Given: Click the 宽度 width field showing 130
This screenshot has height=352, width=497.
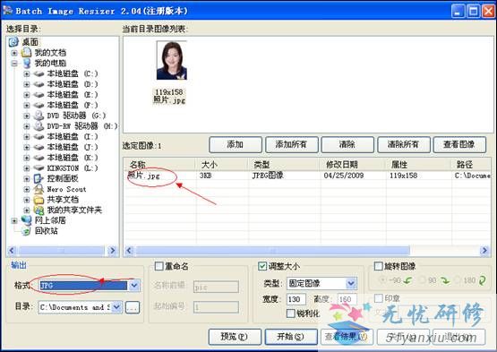Looking at the screenshot, I should pyautogui.click(x=296, y=299).
